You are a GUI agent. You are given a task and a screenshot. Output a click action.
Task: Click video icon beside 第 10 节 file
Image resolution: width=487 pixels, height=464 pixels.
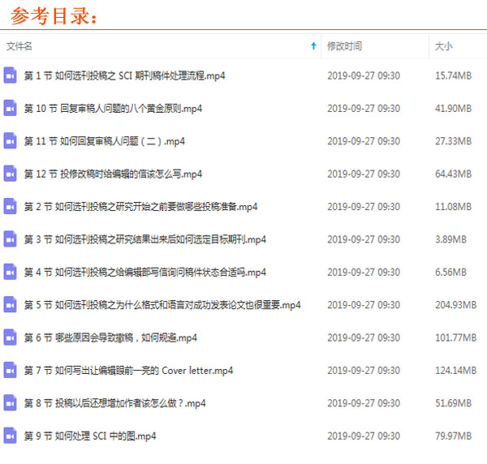[x=11, y=108]
